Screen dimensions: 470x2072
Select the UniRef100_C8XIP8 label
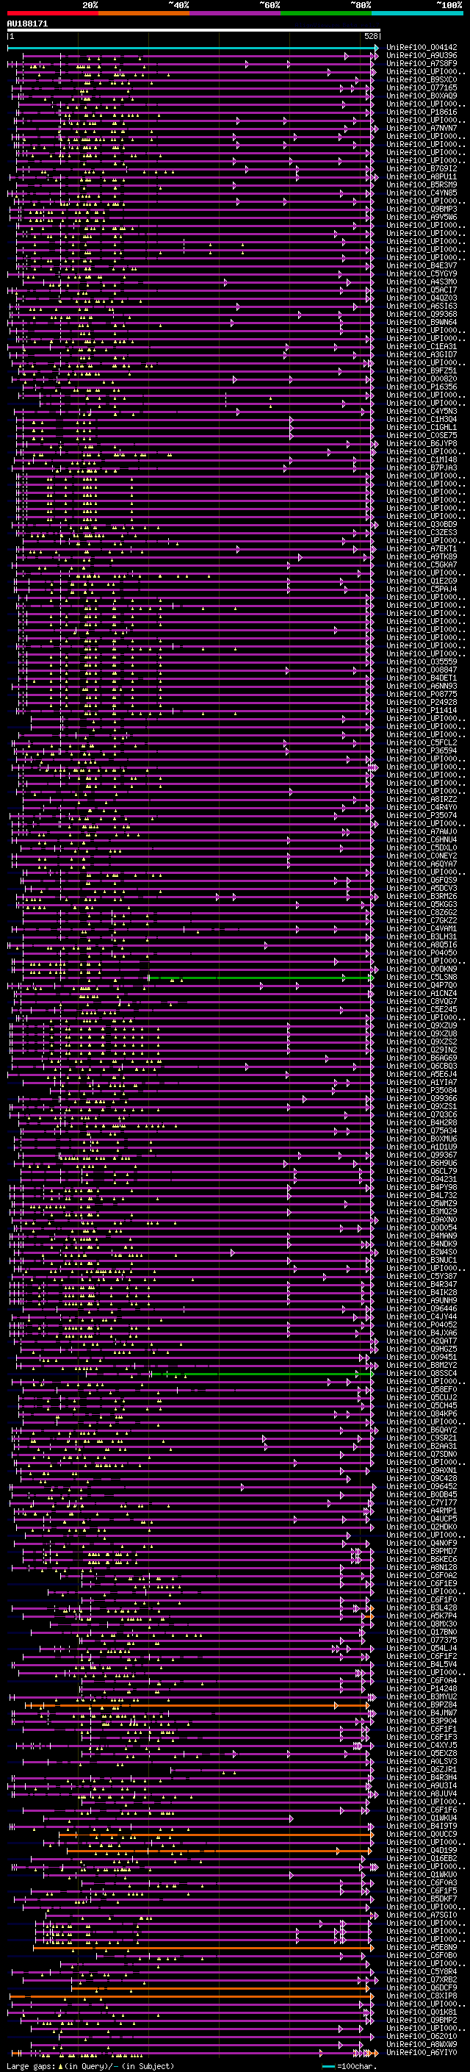pos(422,1996)
